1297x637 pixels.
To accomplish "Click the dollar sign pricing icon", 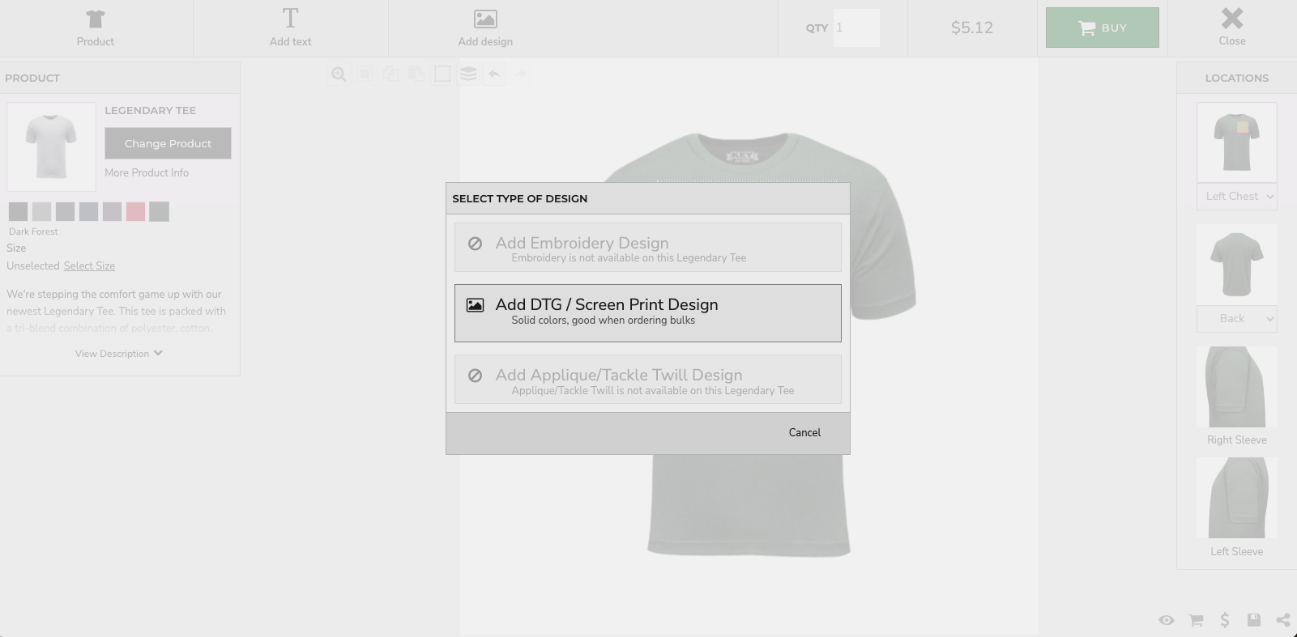I will pos(1224,620).
